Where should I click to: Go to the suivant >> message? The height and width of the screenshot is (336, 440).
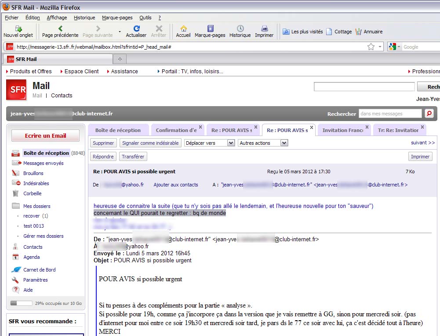point(423,143)
